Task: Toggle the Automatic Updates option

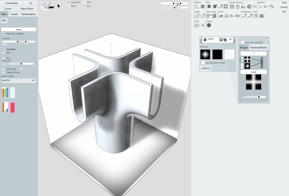Action: [x=3, y=34]
